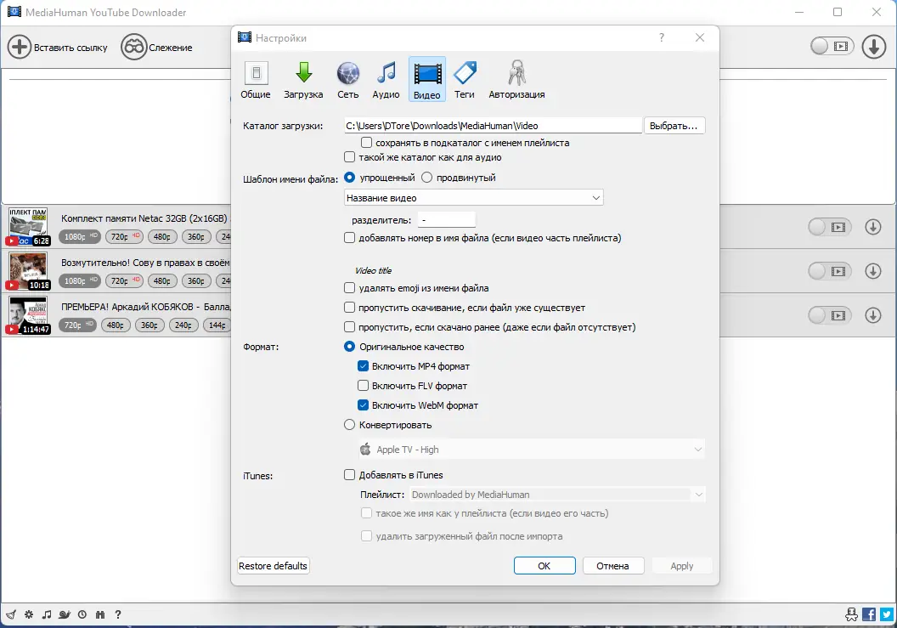This screenshot has height=628, width=897.
Task: Click the Facebook icon at bottom right
Action: point(868,615)
